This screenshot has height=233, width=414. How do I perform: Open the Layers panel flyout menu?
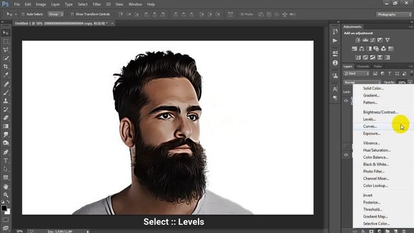pos(411,66)
